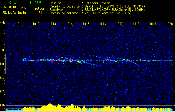
Task: Click the 0.9 frequency axis label
Action: [2, 64]
